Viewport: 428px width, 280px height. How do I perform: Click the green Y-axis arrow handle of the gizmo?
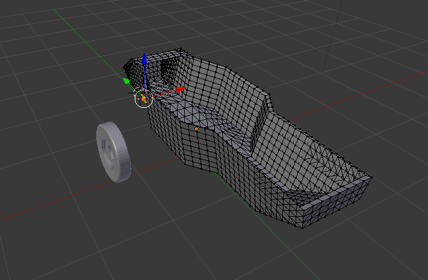pyautogui.click(x=126, y=81)
